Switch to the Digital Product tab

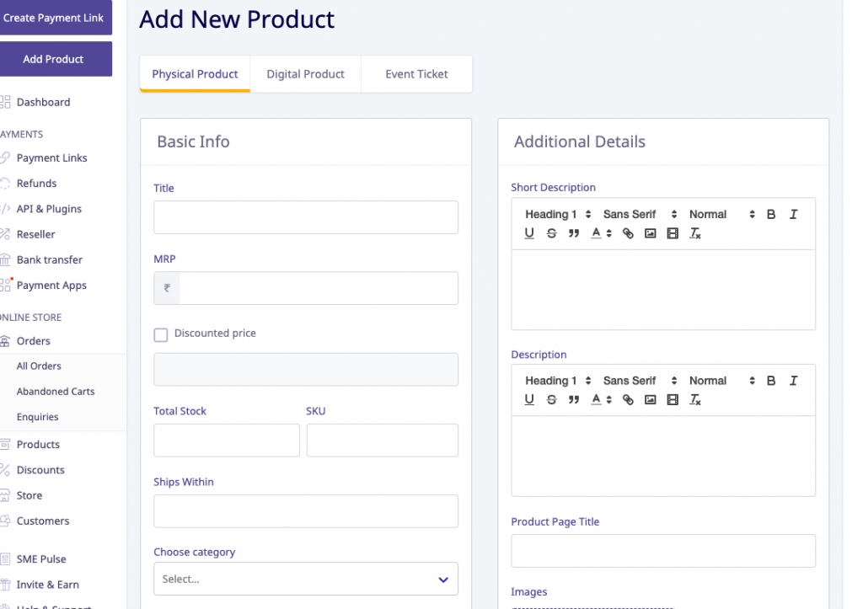pyautogui.click(x=305, y=74)
